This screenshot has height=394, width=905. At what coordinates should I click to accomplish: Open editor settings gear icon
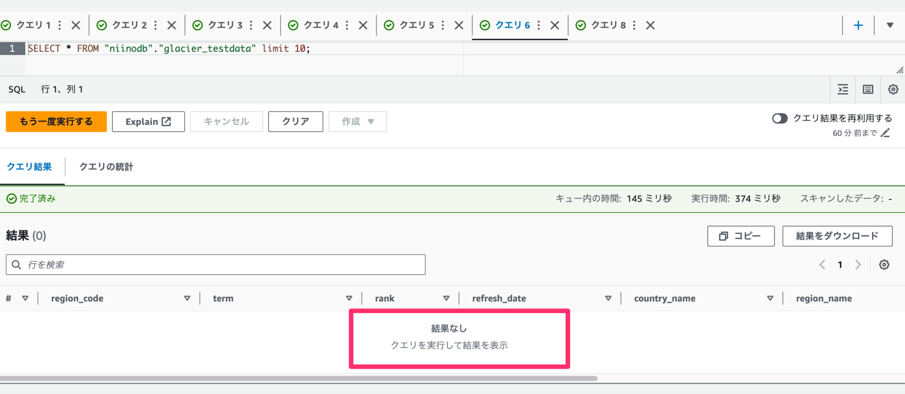tap(893, 90)
